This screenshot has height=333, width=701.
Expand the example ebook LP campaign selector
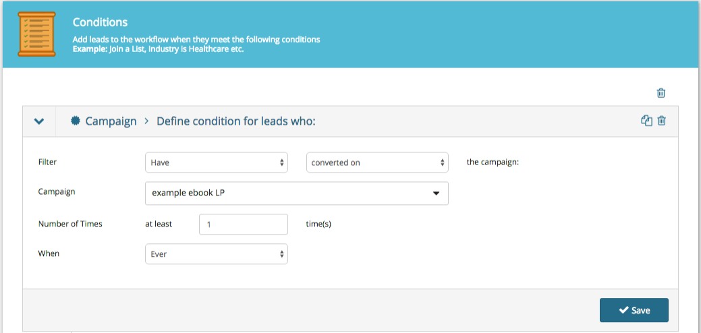[x=297, y=193]
